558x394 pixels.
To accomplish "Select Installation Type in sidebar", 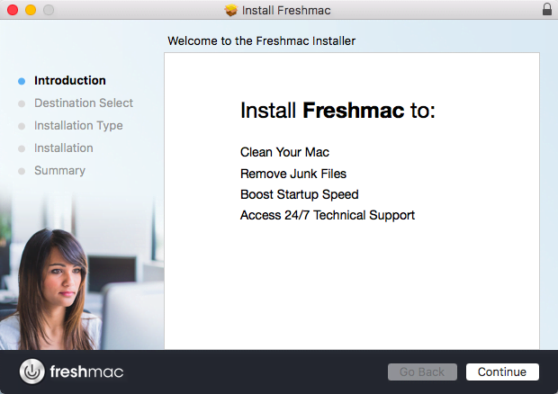I will point(78,126).
